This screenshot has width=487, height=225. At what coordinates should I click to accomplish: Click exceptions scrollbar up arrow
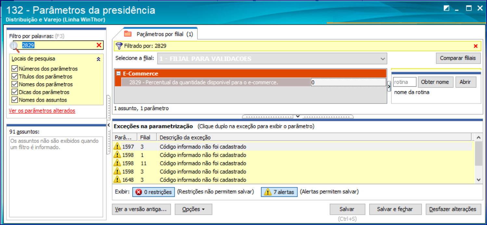pos(478,138)
